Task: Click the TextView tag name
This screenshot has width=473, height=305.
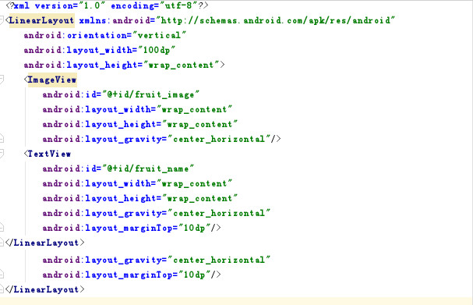Action: click(49, 154)
